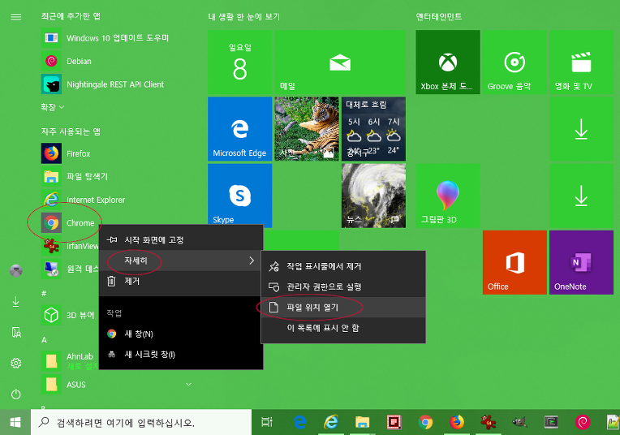The width and height of the screenshot is (620, 435).
Task: Click the lower download-arrow tile
Action: pyautogui.click(x=581, y=196)
